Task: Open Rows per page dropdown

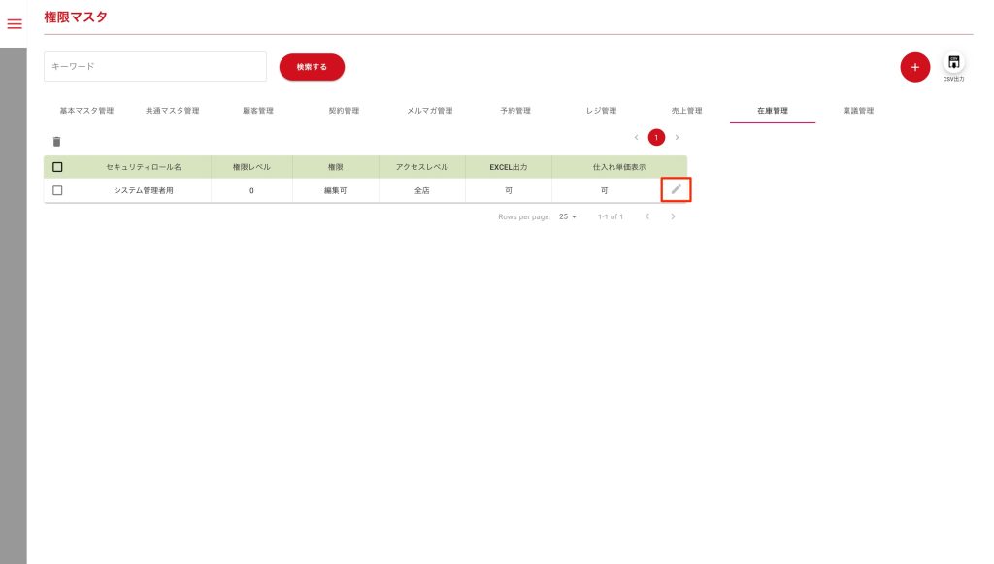Action: tap(568, 216)
